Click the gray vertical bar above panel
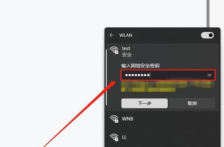 (208, 14)
